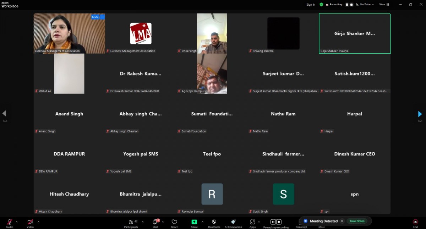Image resolution: width=426 pixels, height=229 pixels.
Task: Unmute the Audio microphone icon
Action: tap(10, 222)
